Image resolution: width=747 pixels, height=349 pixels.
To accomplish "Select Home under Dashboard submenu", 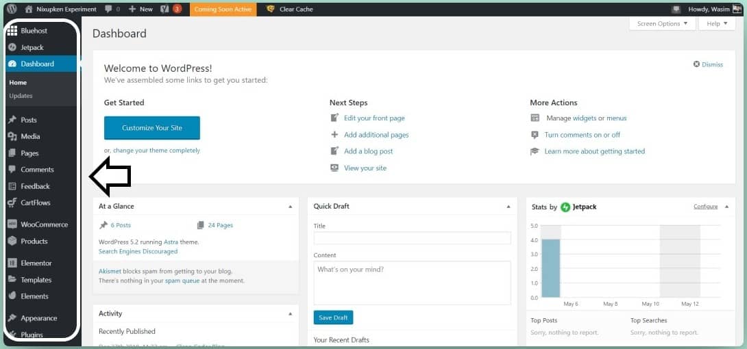I will click(x=18, y=82).
